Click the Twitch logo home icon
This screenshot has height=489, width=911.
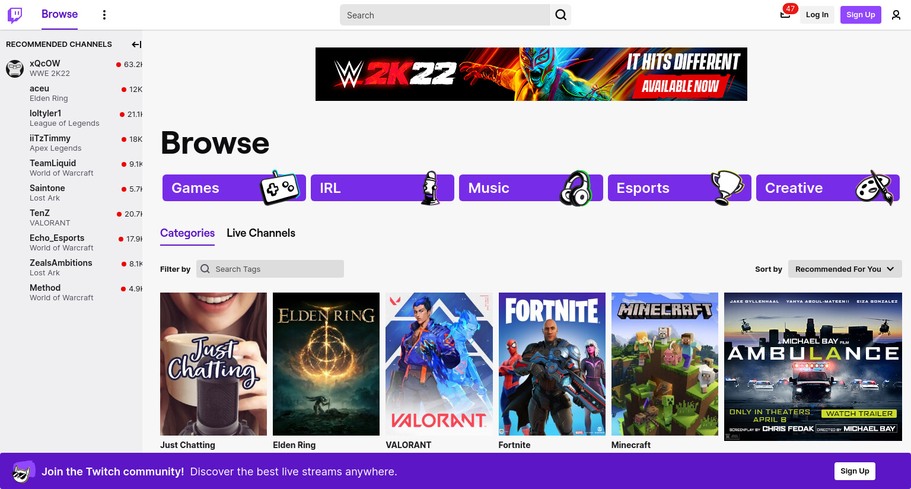pyautogui.click(x=15, y=15)
